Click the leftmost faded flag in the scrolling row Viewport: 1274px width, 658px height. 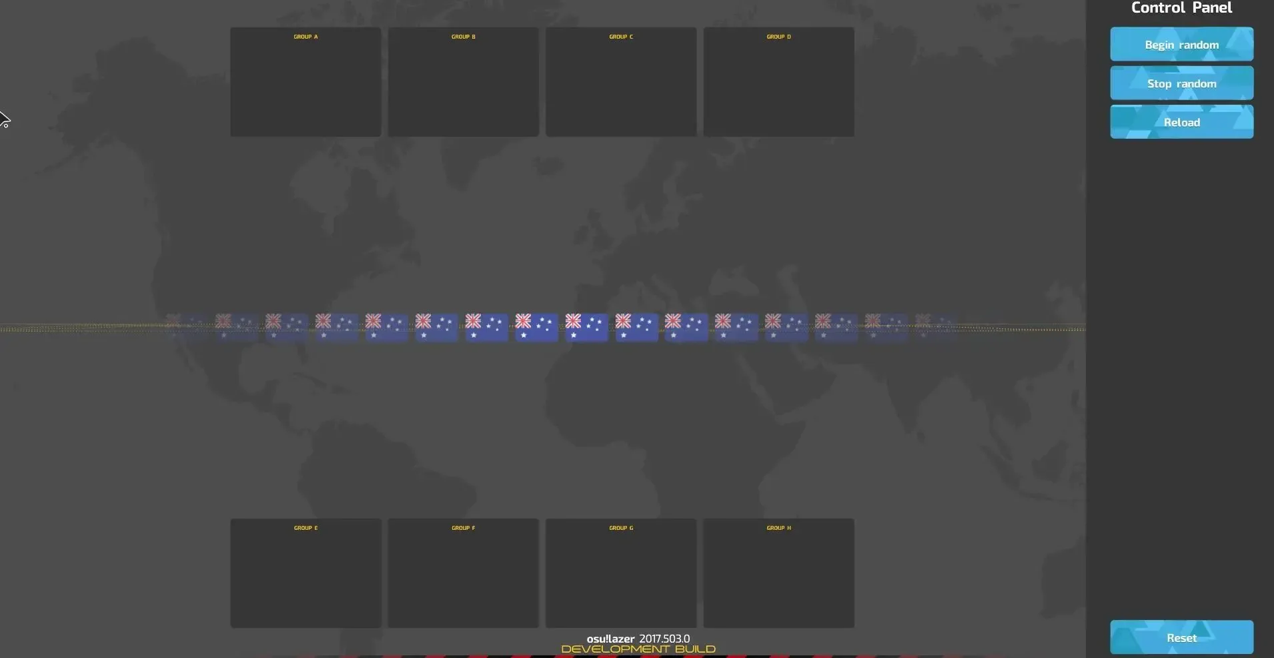(186, 327)
